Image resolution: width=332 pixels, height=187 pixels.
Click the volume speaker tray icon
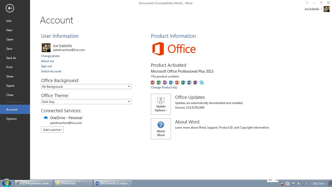pyautogui.click(x=299, y=184)
